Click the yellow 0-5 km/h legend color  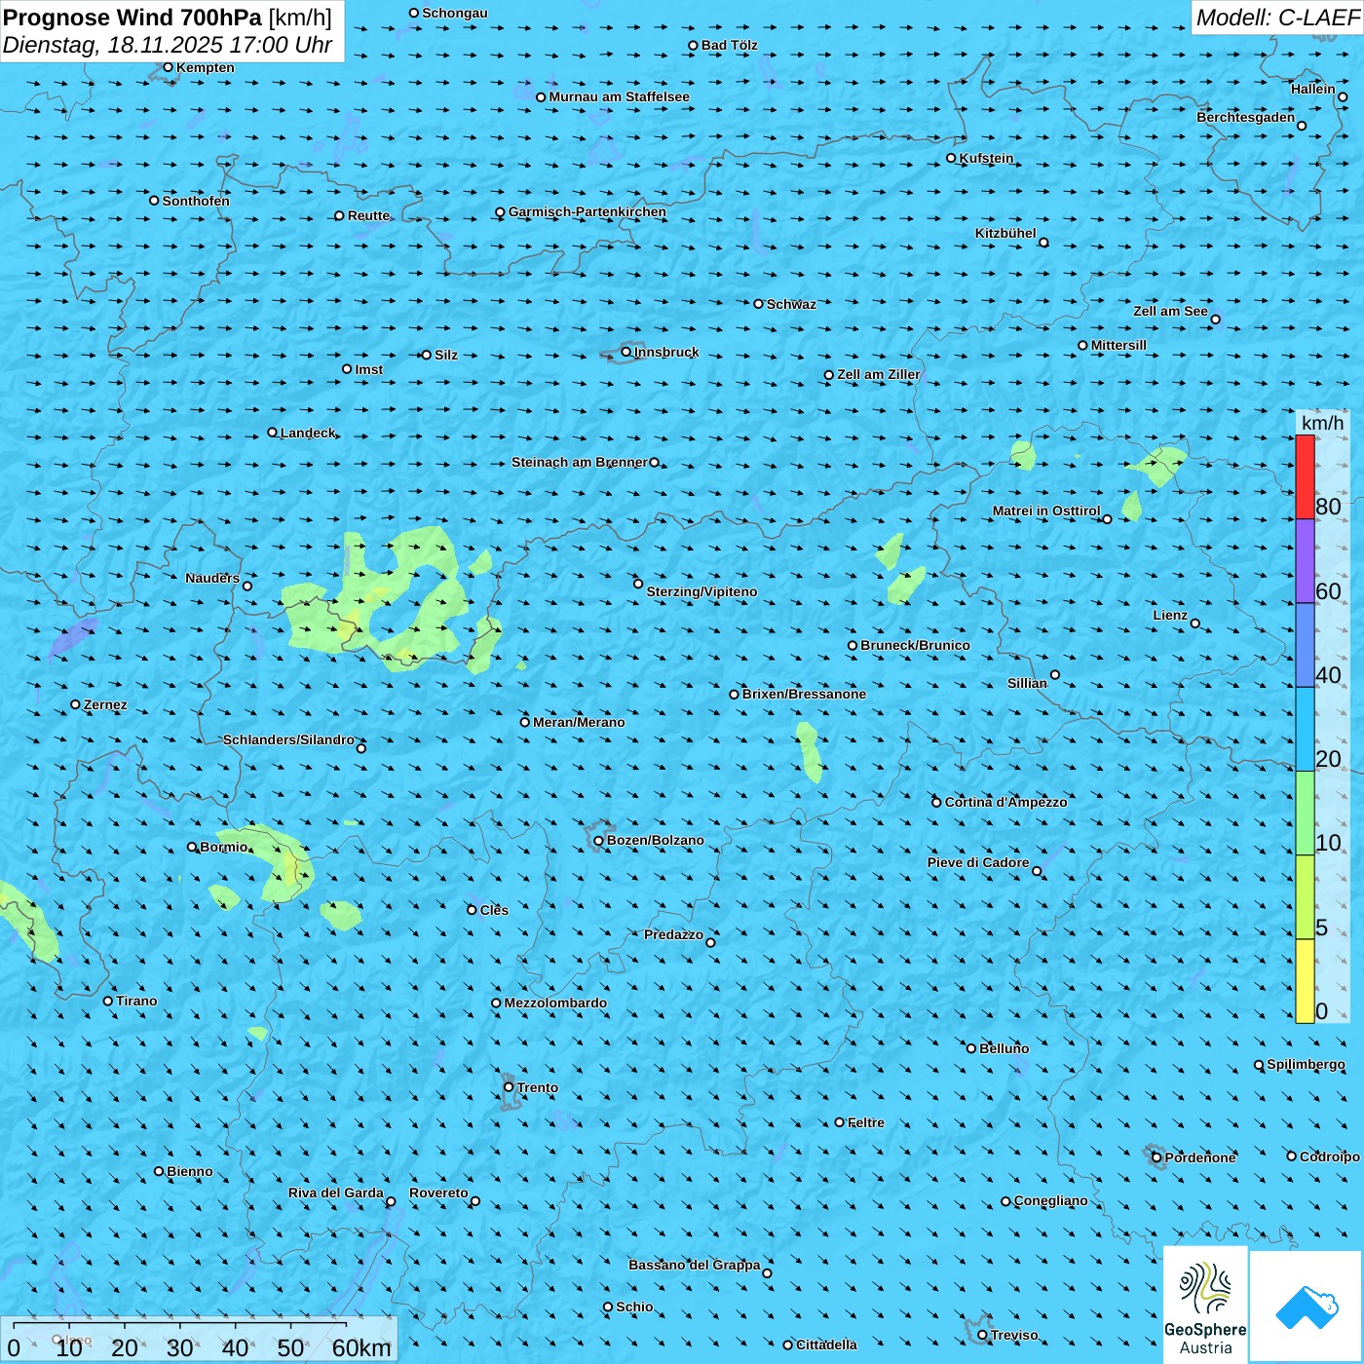pos(1305,981)
